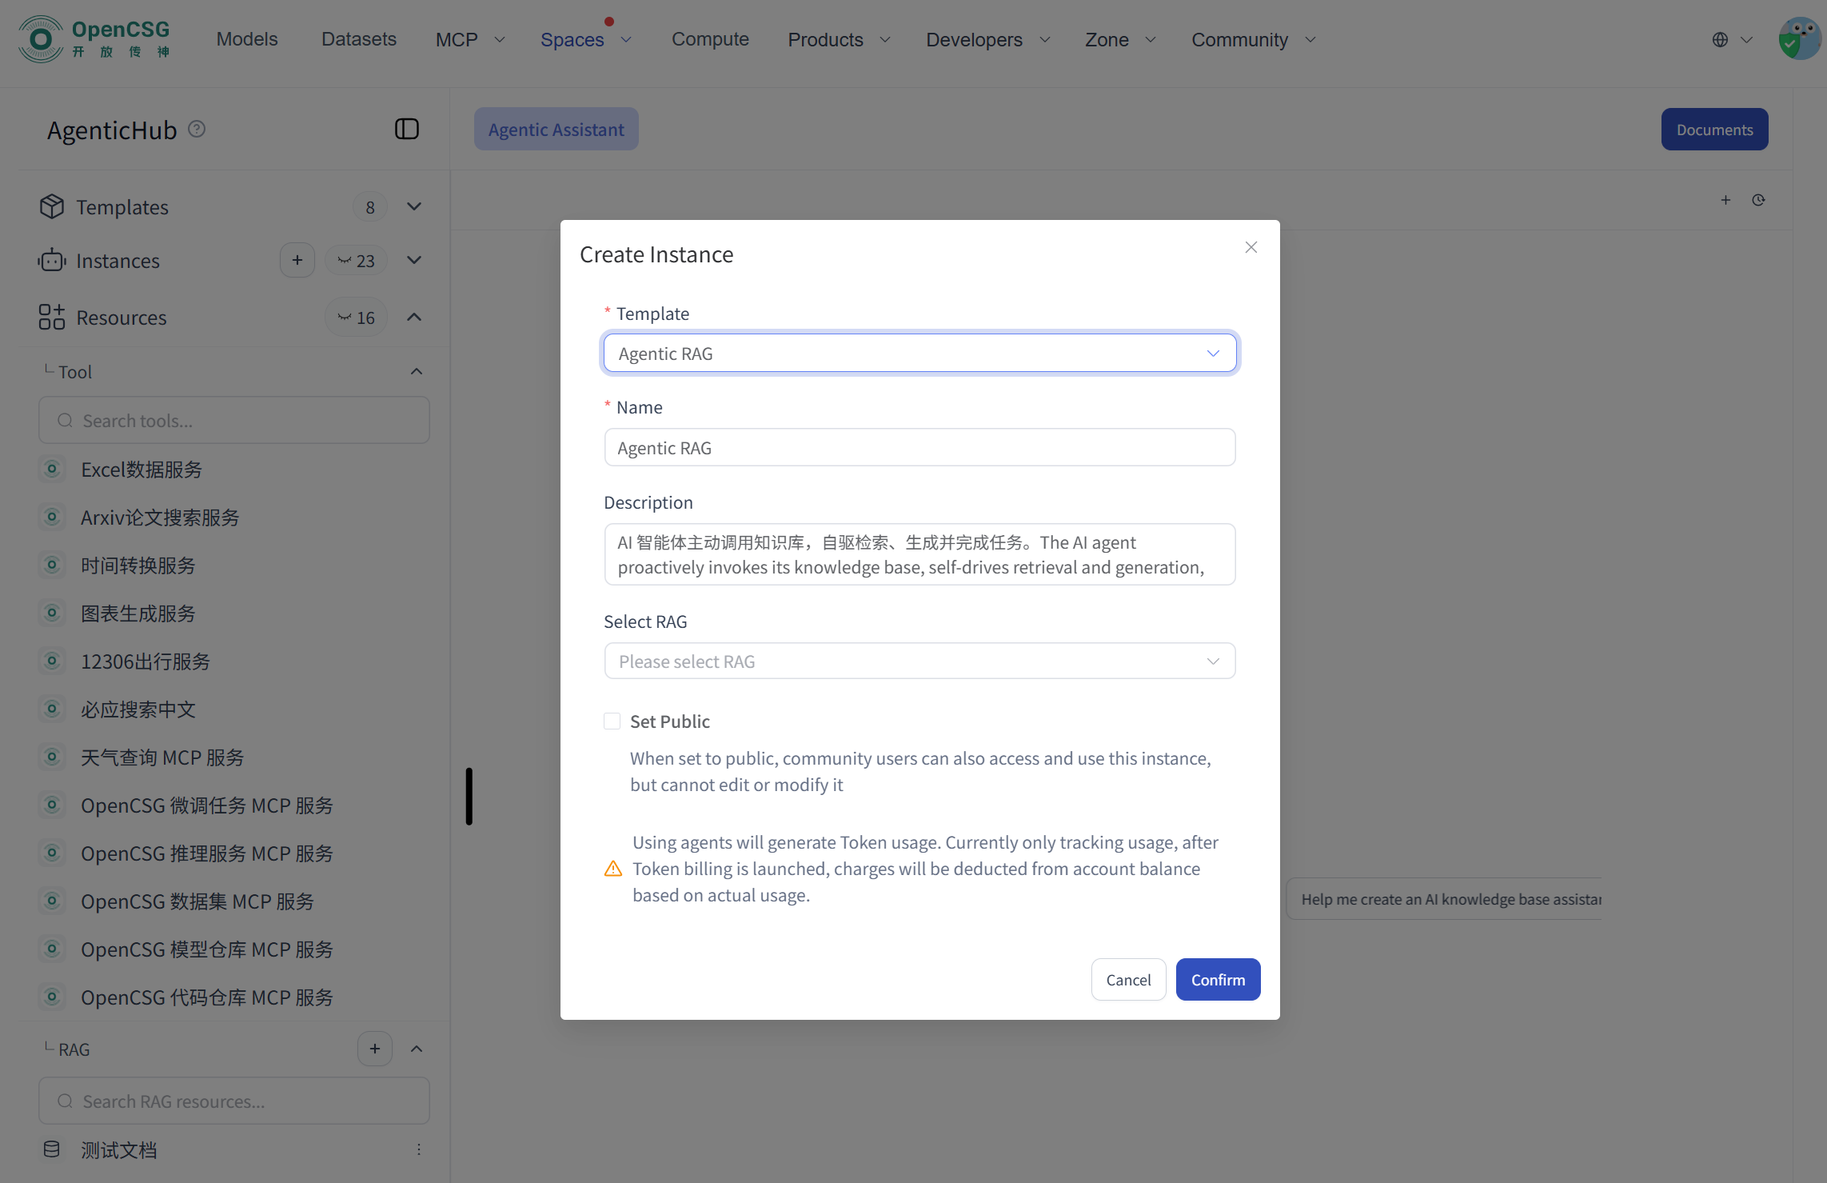Screen dimensions: 1827x1183
Task: Click the add RAG resource plus icon
Action: 375,1049
